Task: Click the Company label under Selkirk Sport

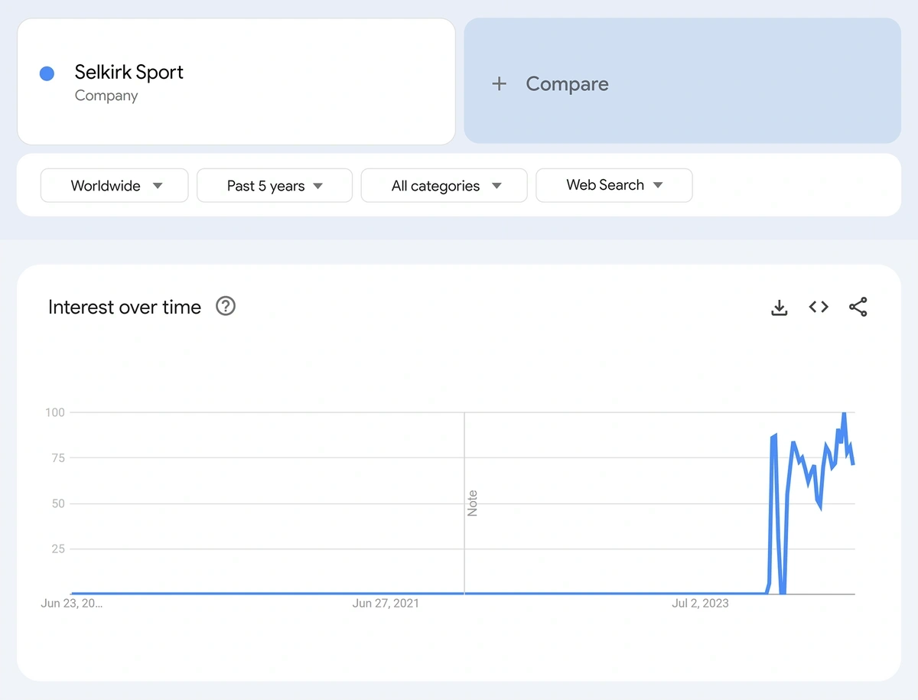Action: pos(106,96)
